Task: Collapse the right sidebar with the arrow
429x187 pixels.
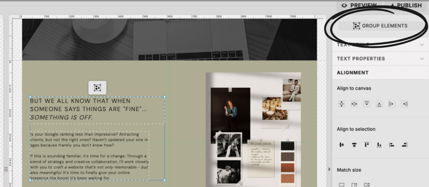Action: (329, 169)
